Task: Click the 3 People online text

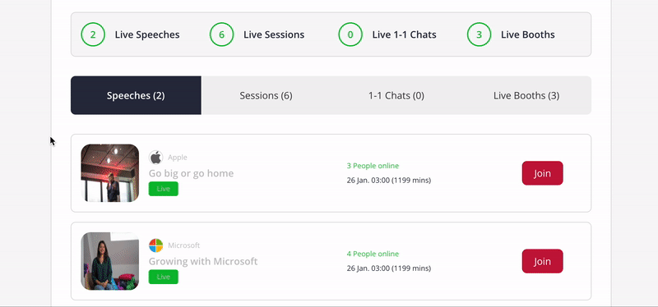Action: (373, 166)
